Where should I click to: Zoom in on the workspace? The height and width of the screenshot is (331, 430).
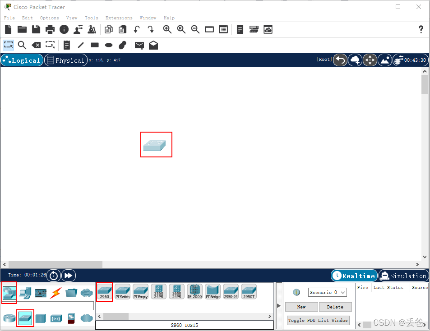tap(167, 29)
